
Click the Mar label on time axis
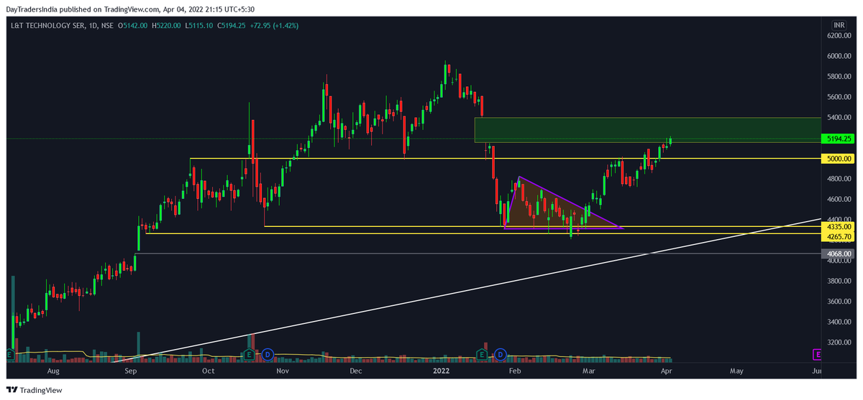point(589,371)
